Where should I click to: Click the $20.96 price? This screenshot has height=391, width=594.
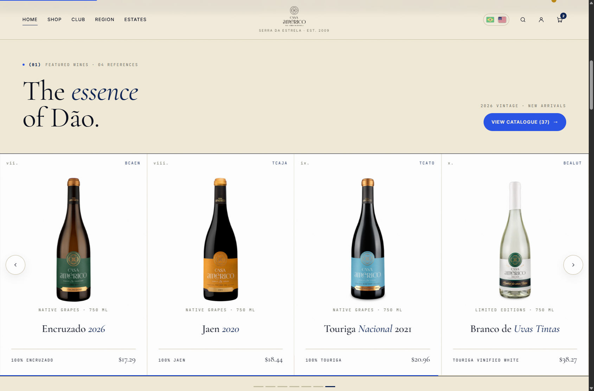coord(421,360)
